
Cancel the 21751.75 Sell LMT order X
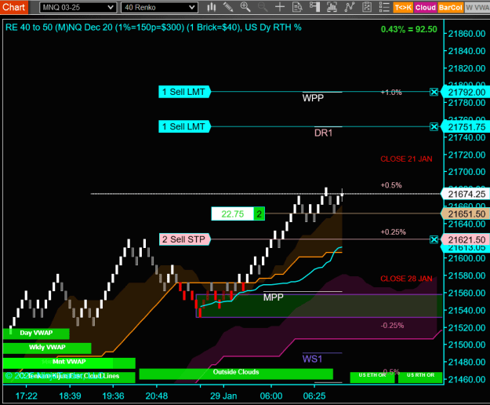coord(434,126)
